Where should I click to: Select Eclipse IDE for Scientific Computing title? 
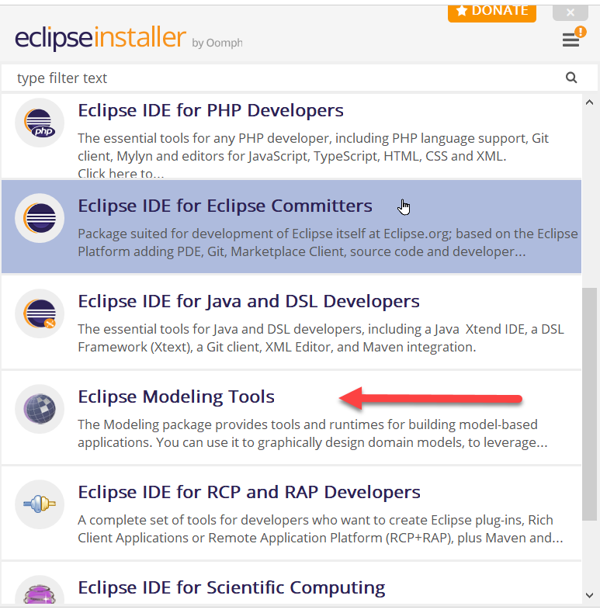click(231, 587)
